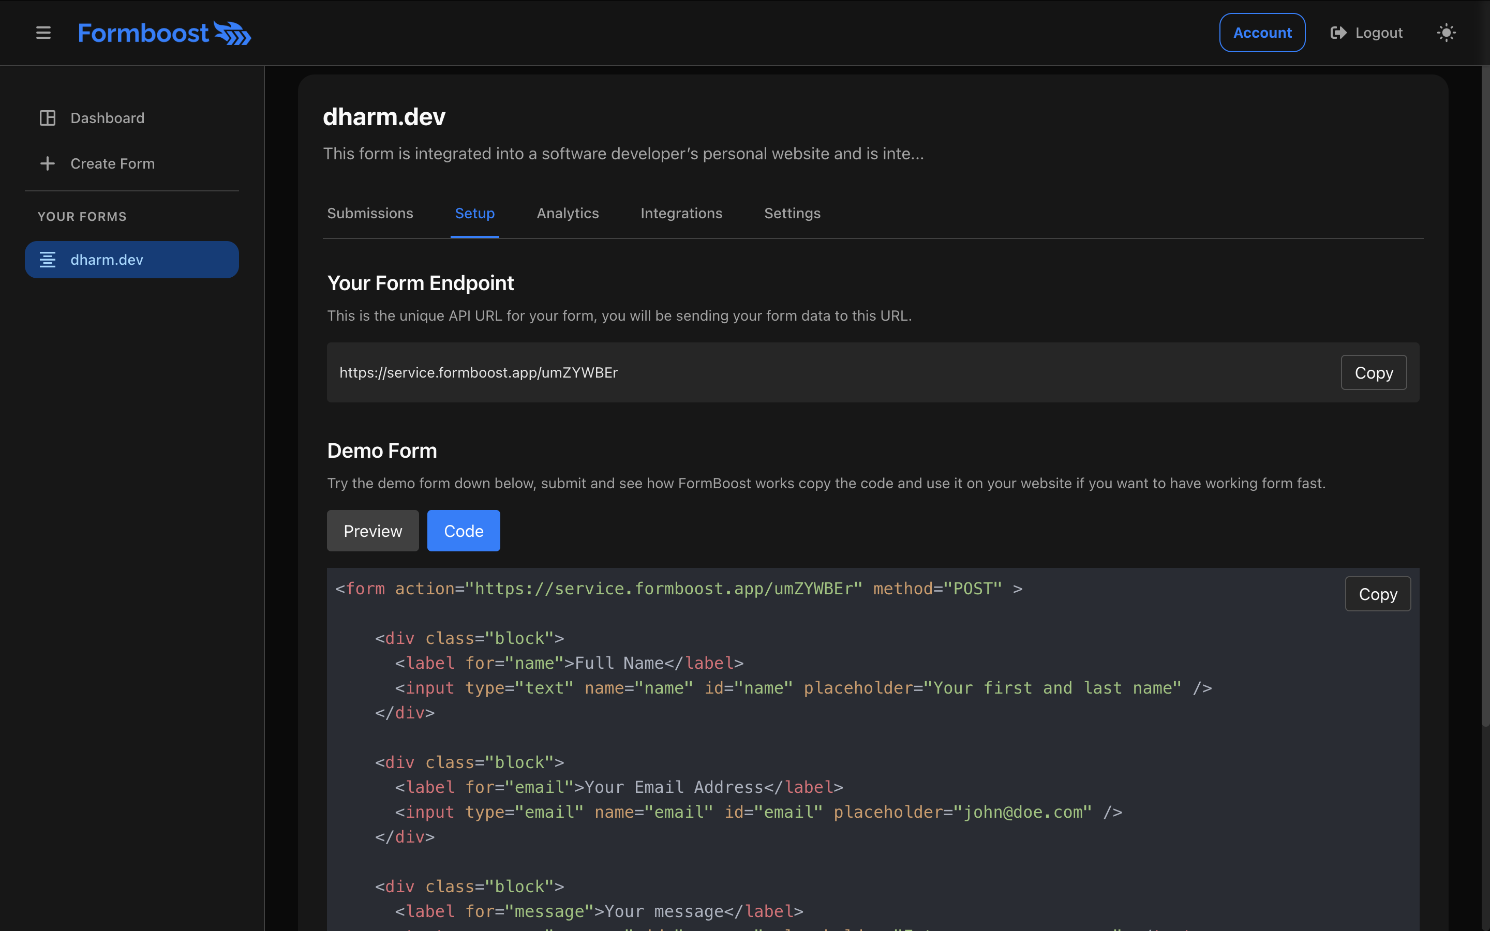The image size is (1490, 931).
Task: Open the Integrations tab
Action: click(x=681, y=213)
